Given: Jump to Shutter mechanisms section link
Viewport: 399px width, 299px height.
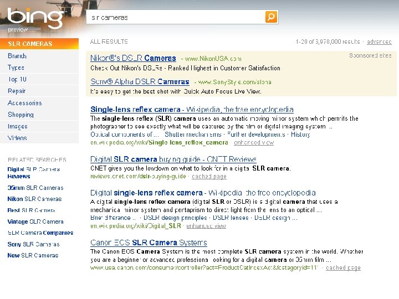Looking at the screenshot, I should tap(193, 134).
